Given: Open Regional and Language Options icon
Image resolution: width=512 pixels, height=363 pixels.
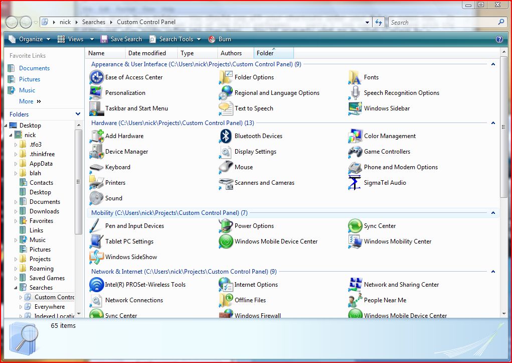Looking at the screenshot, I should tap(226, 93).
